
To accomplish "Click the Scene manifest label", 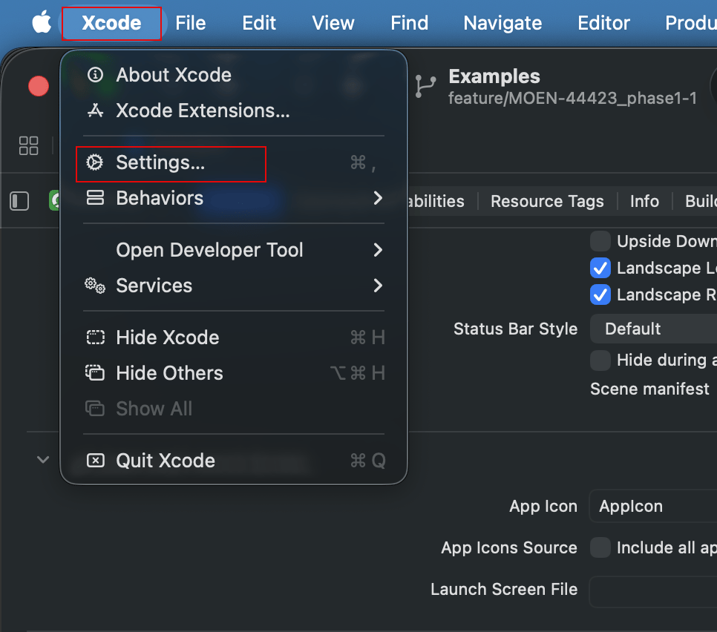I will tap(649, 389).
